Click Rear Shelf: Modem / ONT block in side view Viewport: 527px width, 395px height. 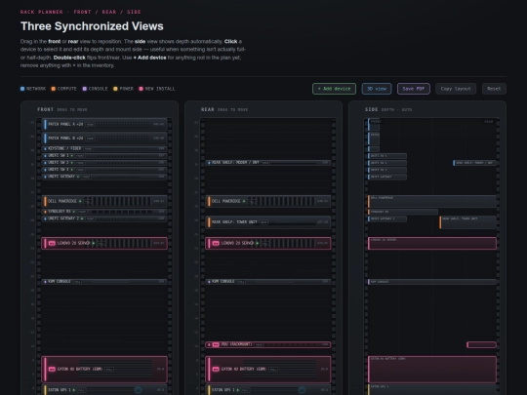pyautogui.click(x=474, y=163)
